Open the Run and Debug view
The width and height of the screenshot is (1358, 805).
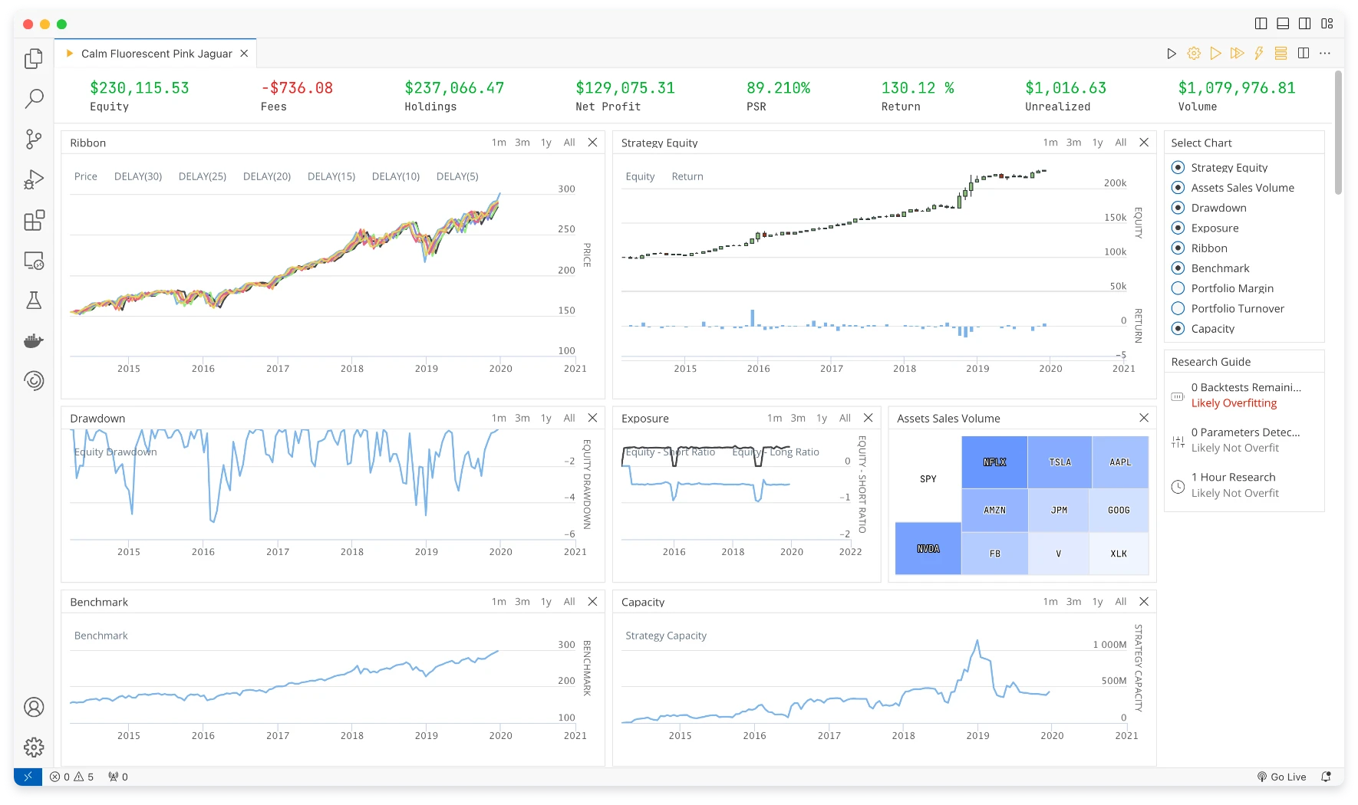click(34, 179)
